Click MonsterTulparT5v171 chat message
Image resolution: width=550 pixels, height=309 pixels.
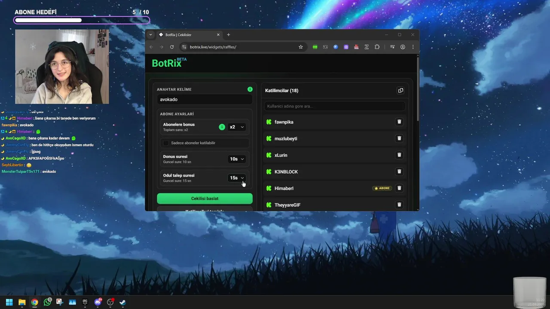click(29, 172)
